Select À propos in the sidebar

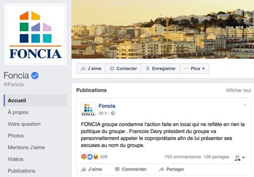(18, 112)
